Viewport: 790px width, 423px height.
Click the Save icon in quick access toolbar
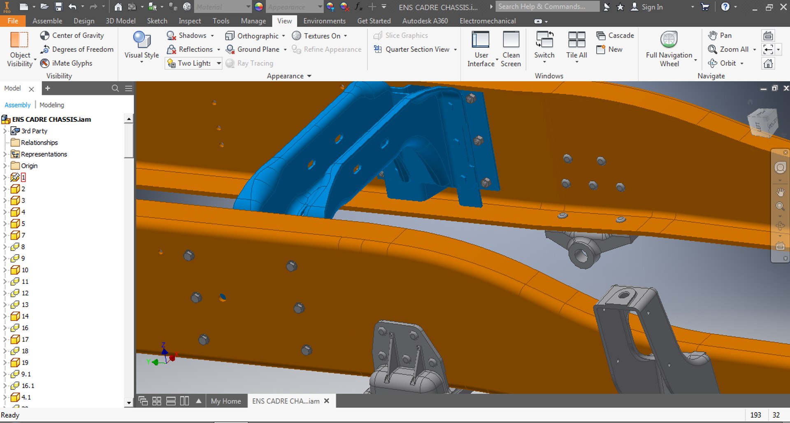coord(58,7)
